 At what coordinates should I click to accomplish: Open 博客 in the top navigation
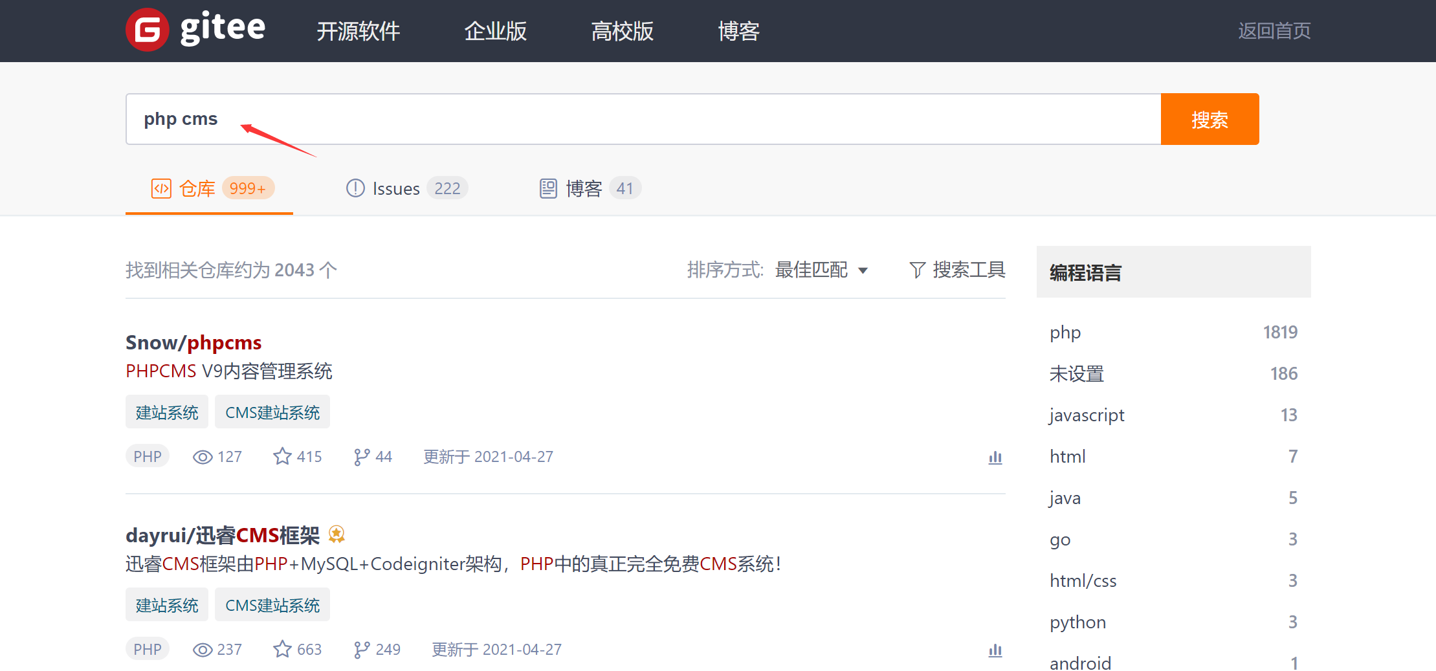738,31
